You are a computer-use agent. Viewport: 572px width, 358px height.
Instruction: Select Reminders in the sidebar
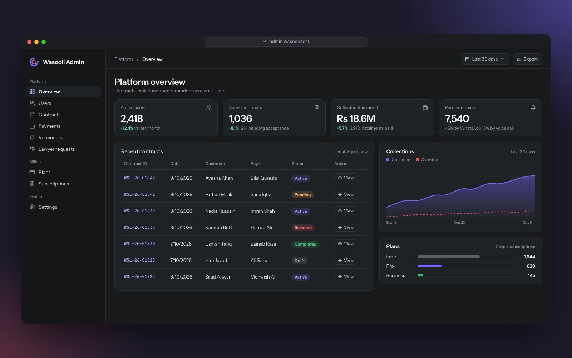pos(63,137)
